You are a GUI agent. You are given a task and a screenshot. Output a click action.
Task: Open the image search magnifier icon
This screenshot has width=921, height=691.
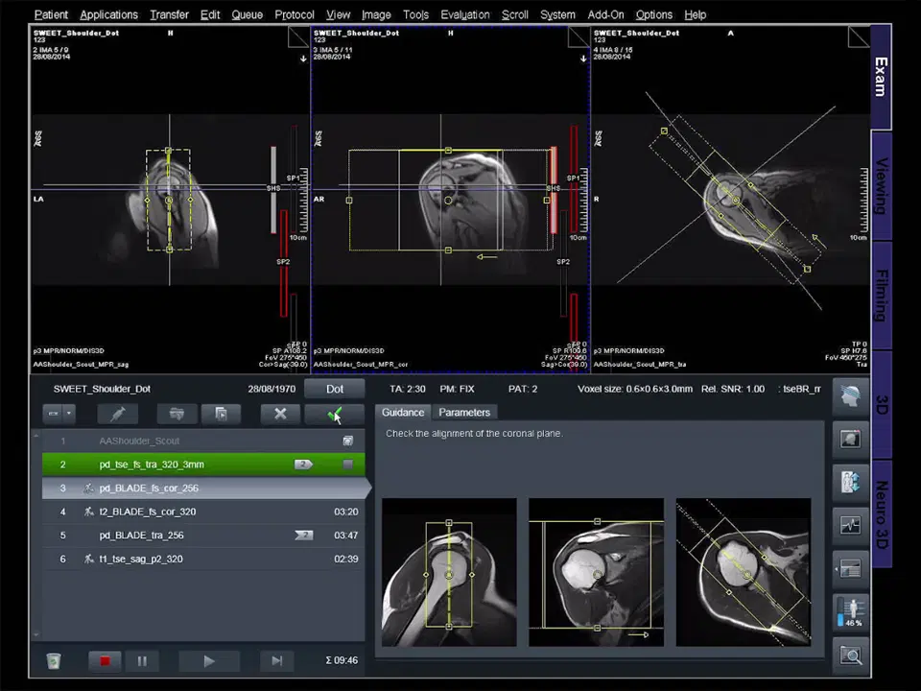[850, 655]
